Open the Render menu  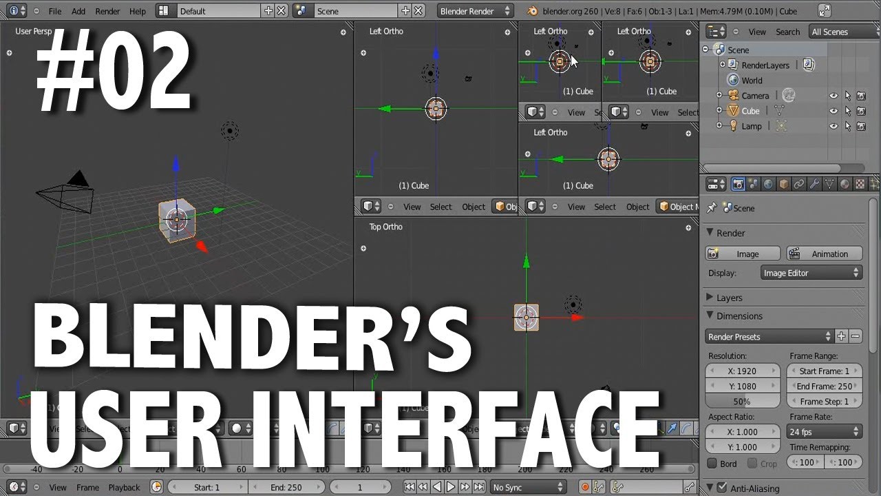[x=107, y=11]
